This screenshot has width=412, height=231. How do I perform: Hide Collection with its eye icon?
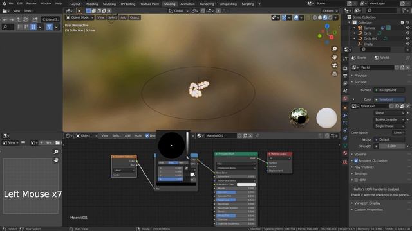click(407, 22)
